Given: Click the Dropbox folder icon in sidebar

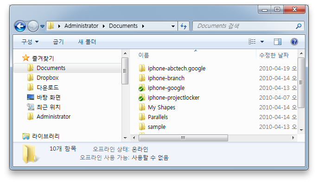Looking at the screenshot, I should (30, 77).
